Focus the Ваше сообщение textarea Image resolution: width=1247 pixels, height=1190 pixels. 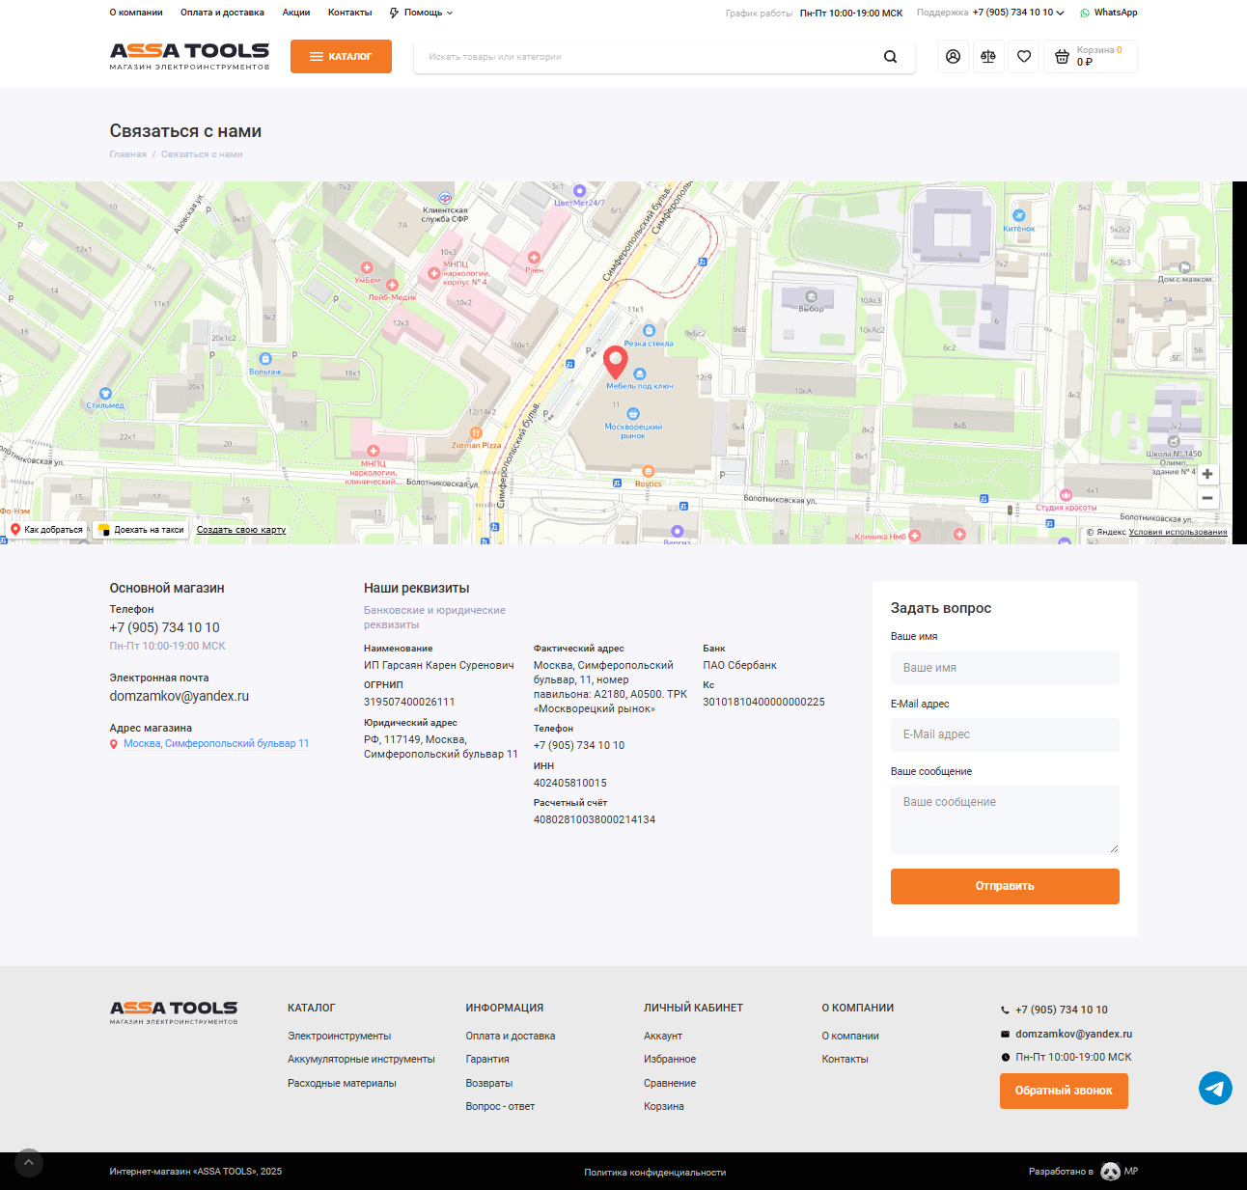pos(1005,819)
